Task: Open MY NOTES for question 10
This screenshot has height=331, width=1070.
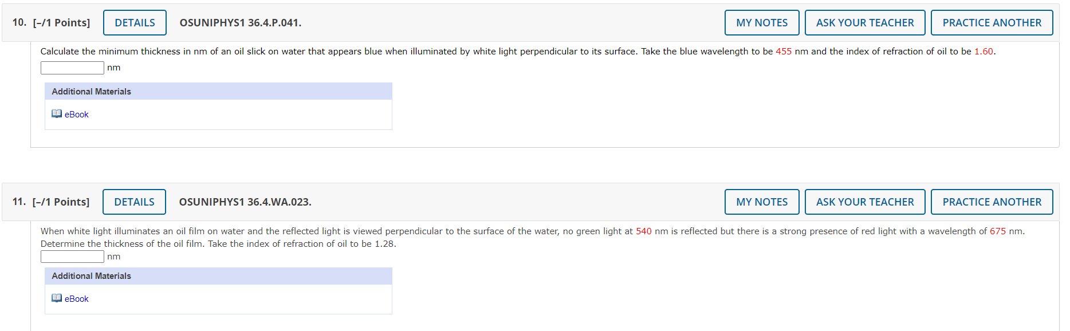Action: [762, 23]
